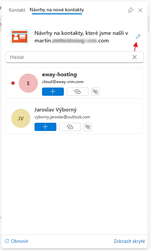Click the E avatar of eway-hosting
Screen dimensions: 151x251
click(x=28, y=83)
